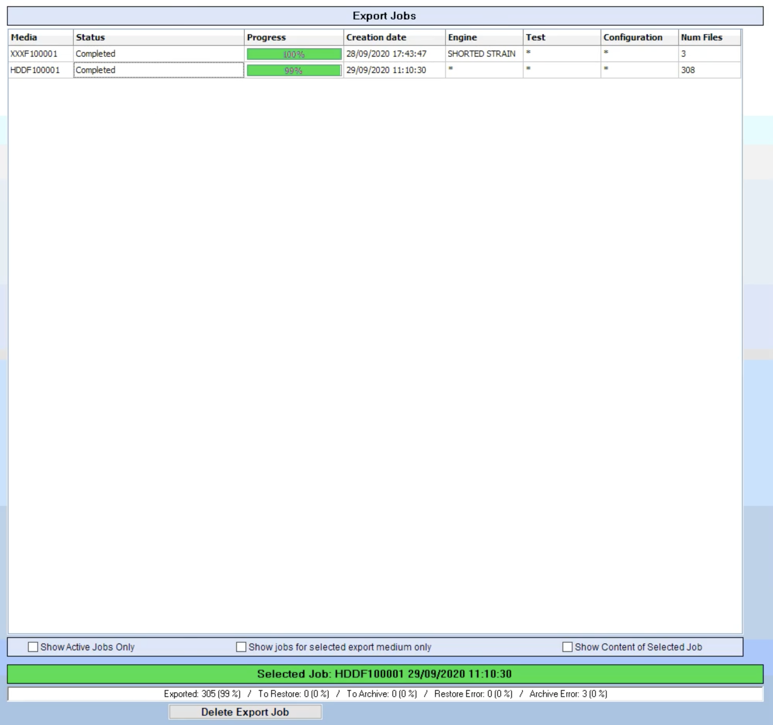Click the 28/09/2020 17:43:47 creation date cell
The height and width of the screenshot is (725, 773).
(386, 54)
